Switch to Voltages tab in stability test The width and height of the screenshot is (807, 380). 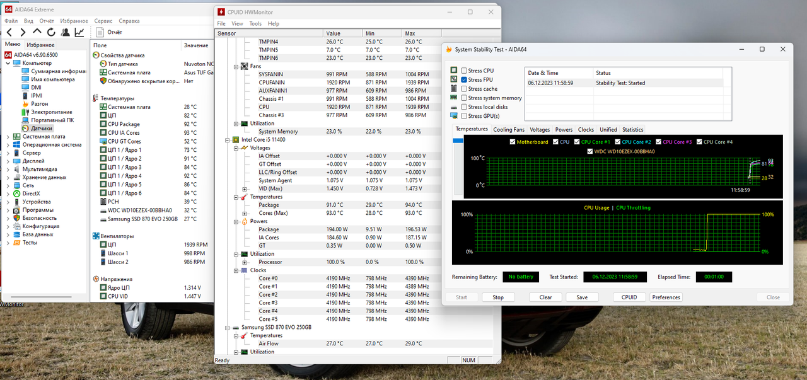(x=540, y=130)
